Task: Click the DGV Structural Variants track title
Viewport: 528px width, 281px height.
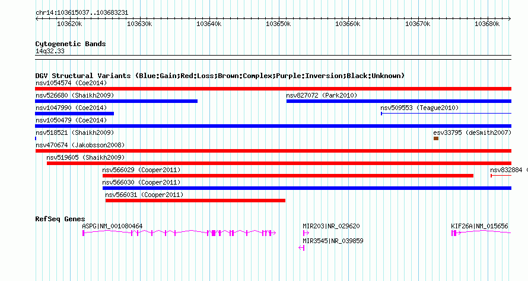Action: pyautogui.click(x=220, y=76)
